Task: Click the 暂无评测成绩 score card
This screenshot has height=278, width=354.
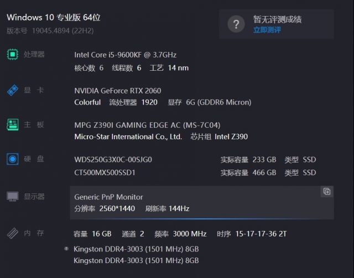Action: point(277,24)
